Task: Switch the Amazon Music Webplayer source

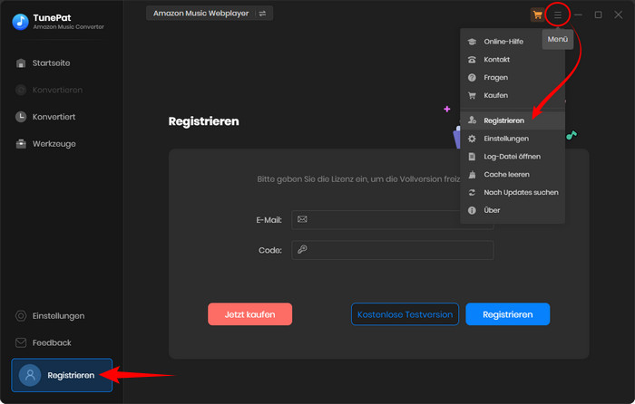Action: click(210, 14)
